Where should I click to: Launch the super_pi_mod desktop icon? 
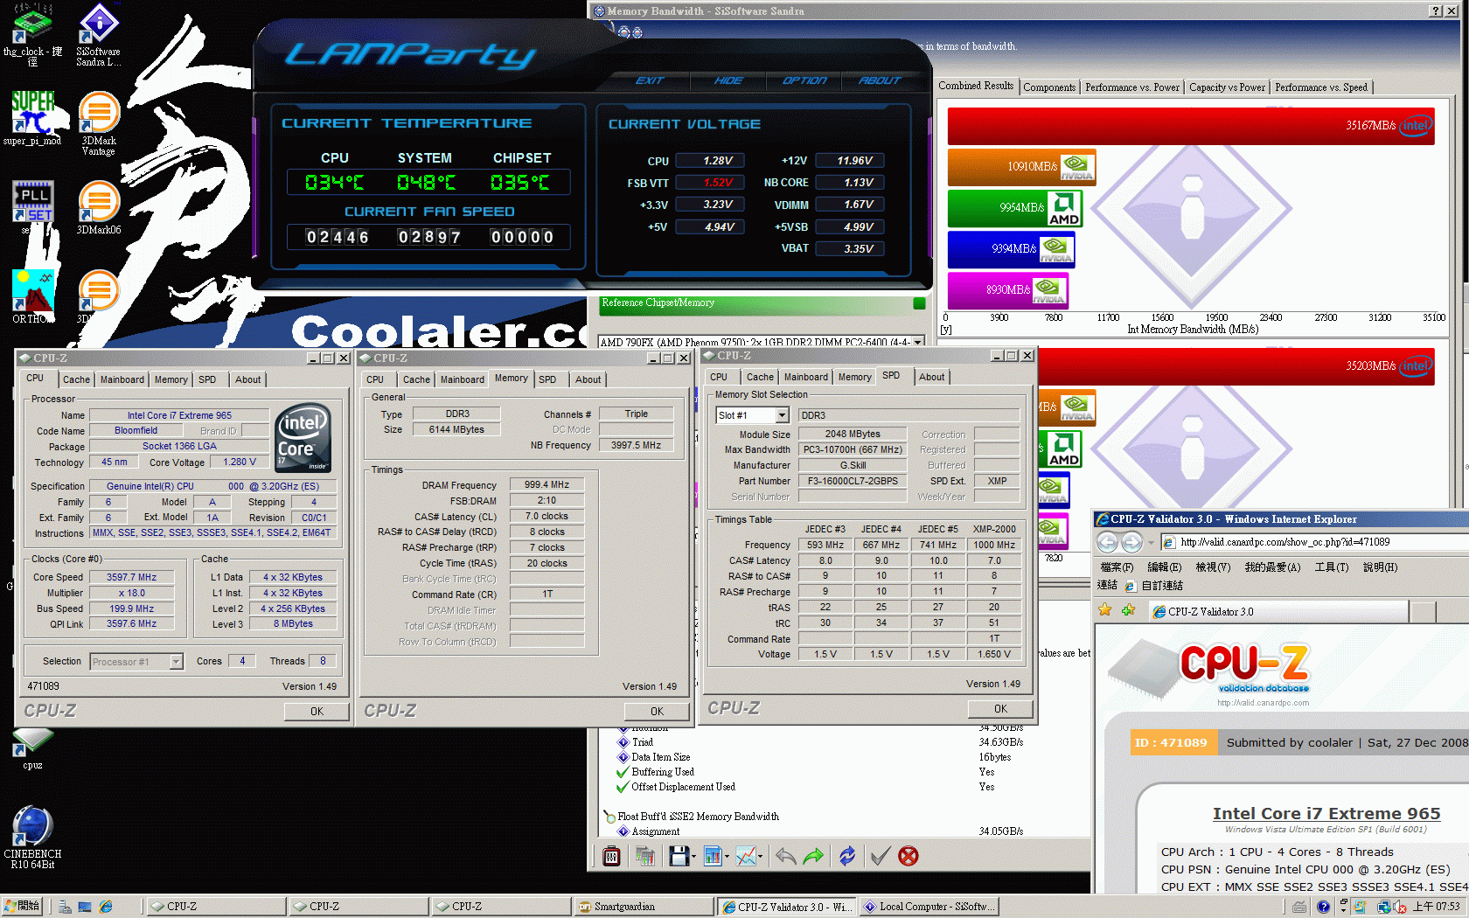(32, 118)
